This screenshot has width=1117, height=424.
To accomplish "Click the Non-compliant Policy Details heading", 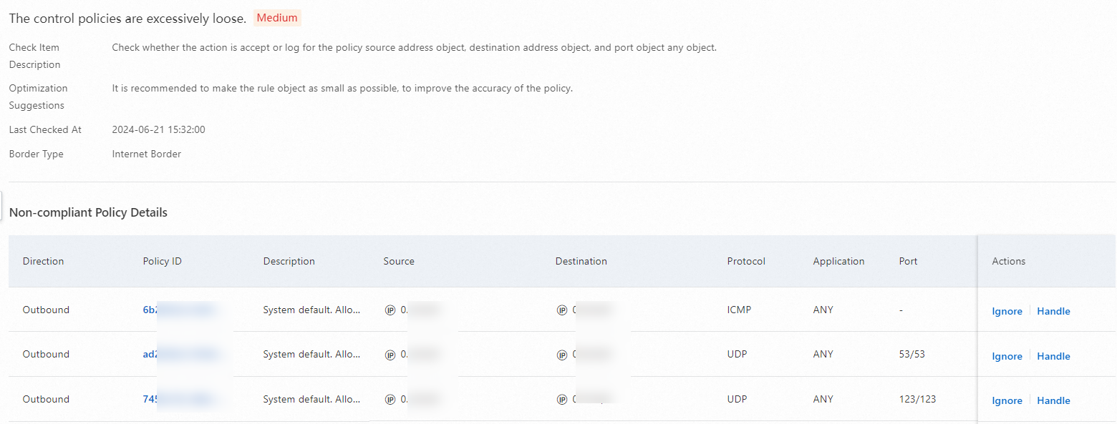I will click(88, 212).
